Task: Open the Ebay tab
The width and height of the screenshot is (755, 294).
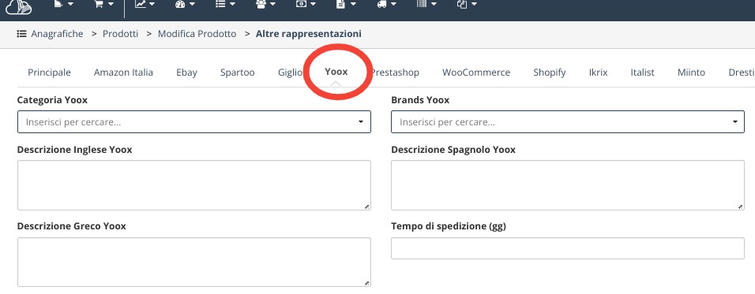Action: point(186,73)
